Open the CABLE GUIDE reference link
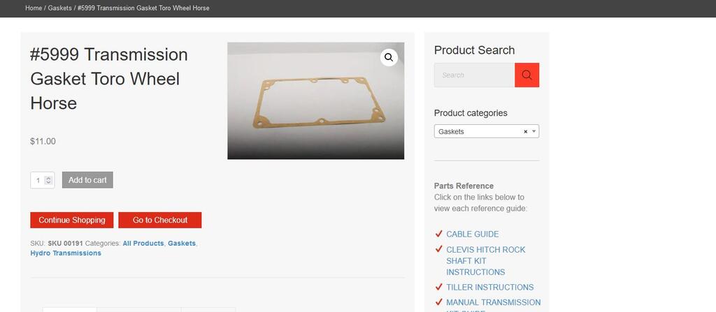716x312 pixels. [472, 234]
